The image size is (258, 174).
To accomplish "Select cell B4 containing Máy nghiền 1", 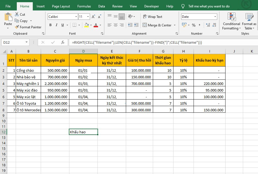I will tap(28, 84).
